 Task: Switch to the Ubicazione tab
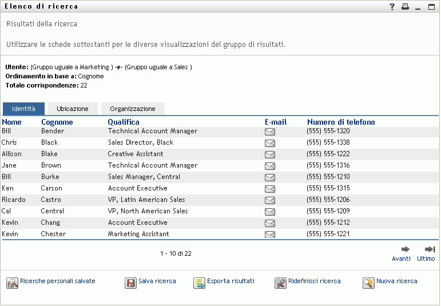tap(73, 109)
